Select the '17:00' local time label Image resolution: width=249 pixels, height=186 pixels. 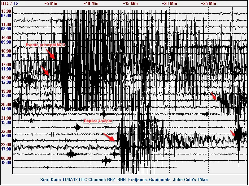[x=6, y=149]
